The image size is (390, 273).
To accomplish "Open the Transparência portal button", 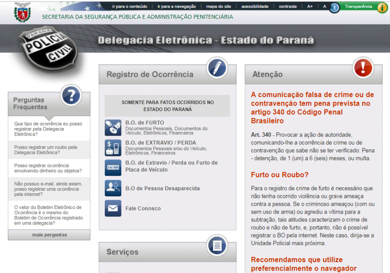I will (358, 7).
